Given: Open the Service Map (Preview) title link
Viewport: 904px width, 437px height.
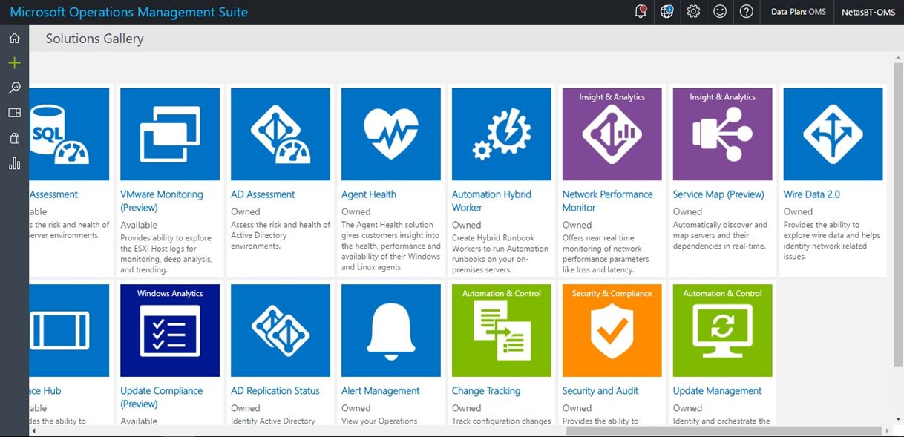Looking at the screenshot, I should point(718,194).
